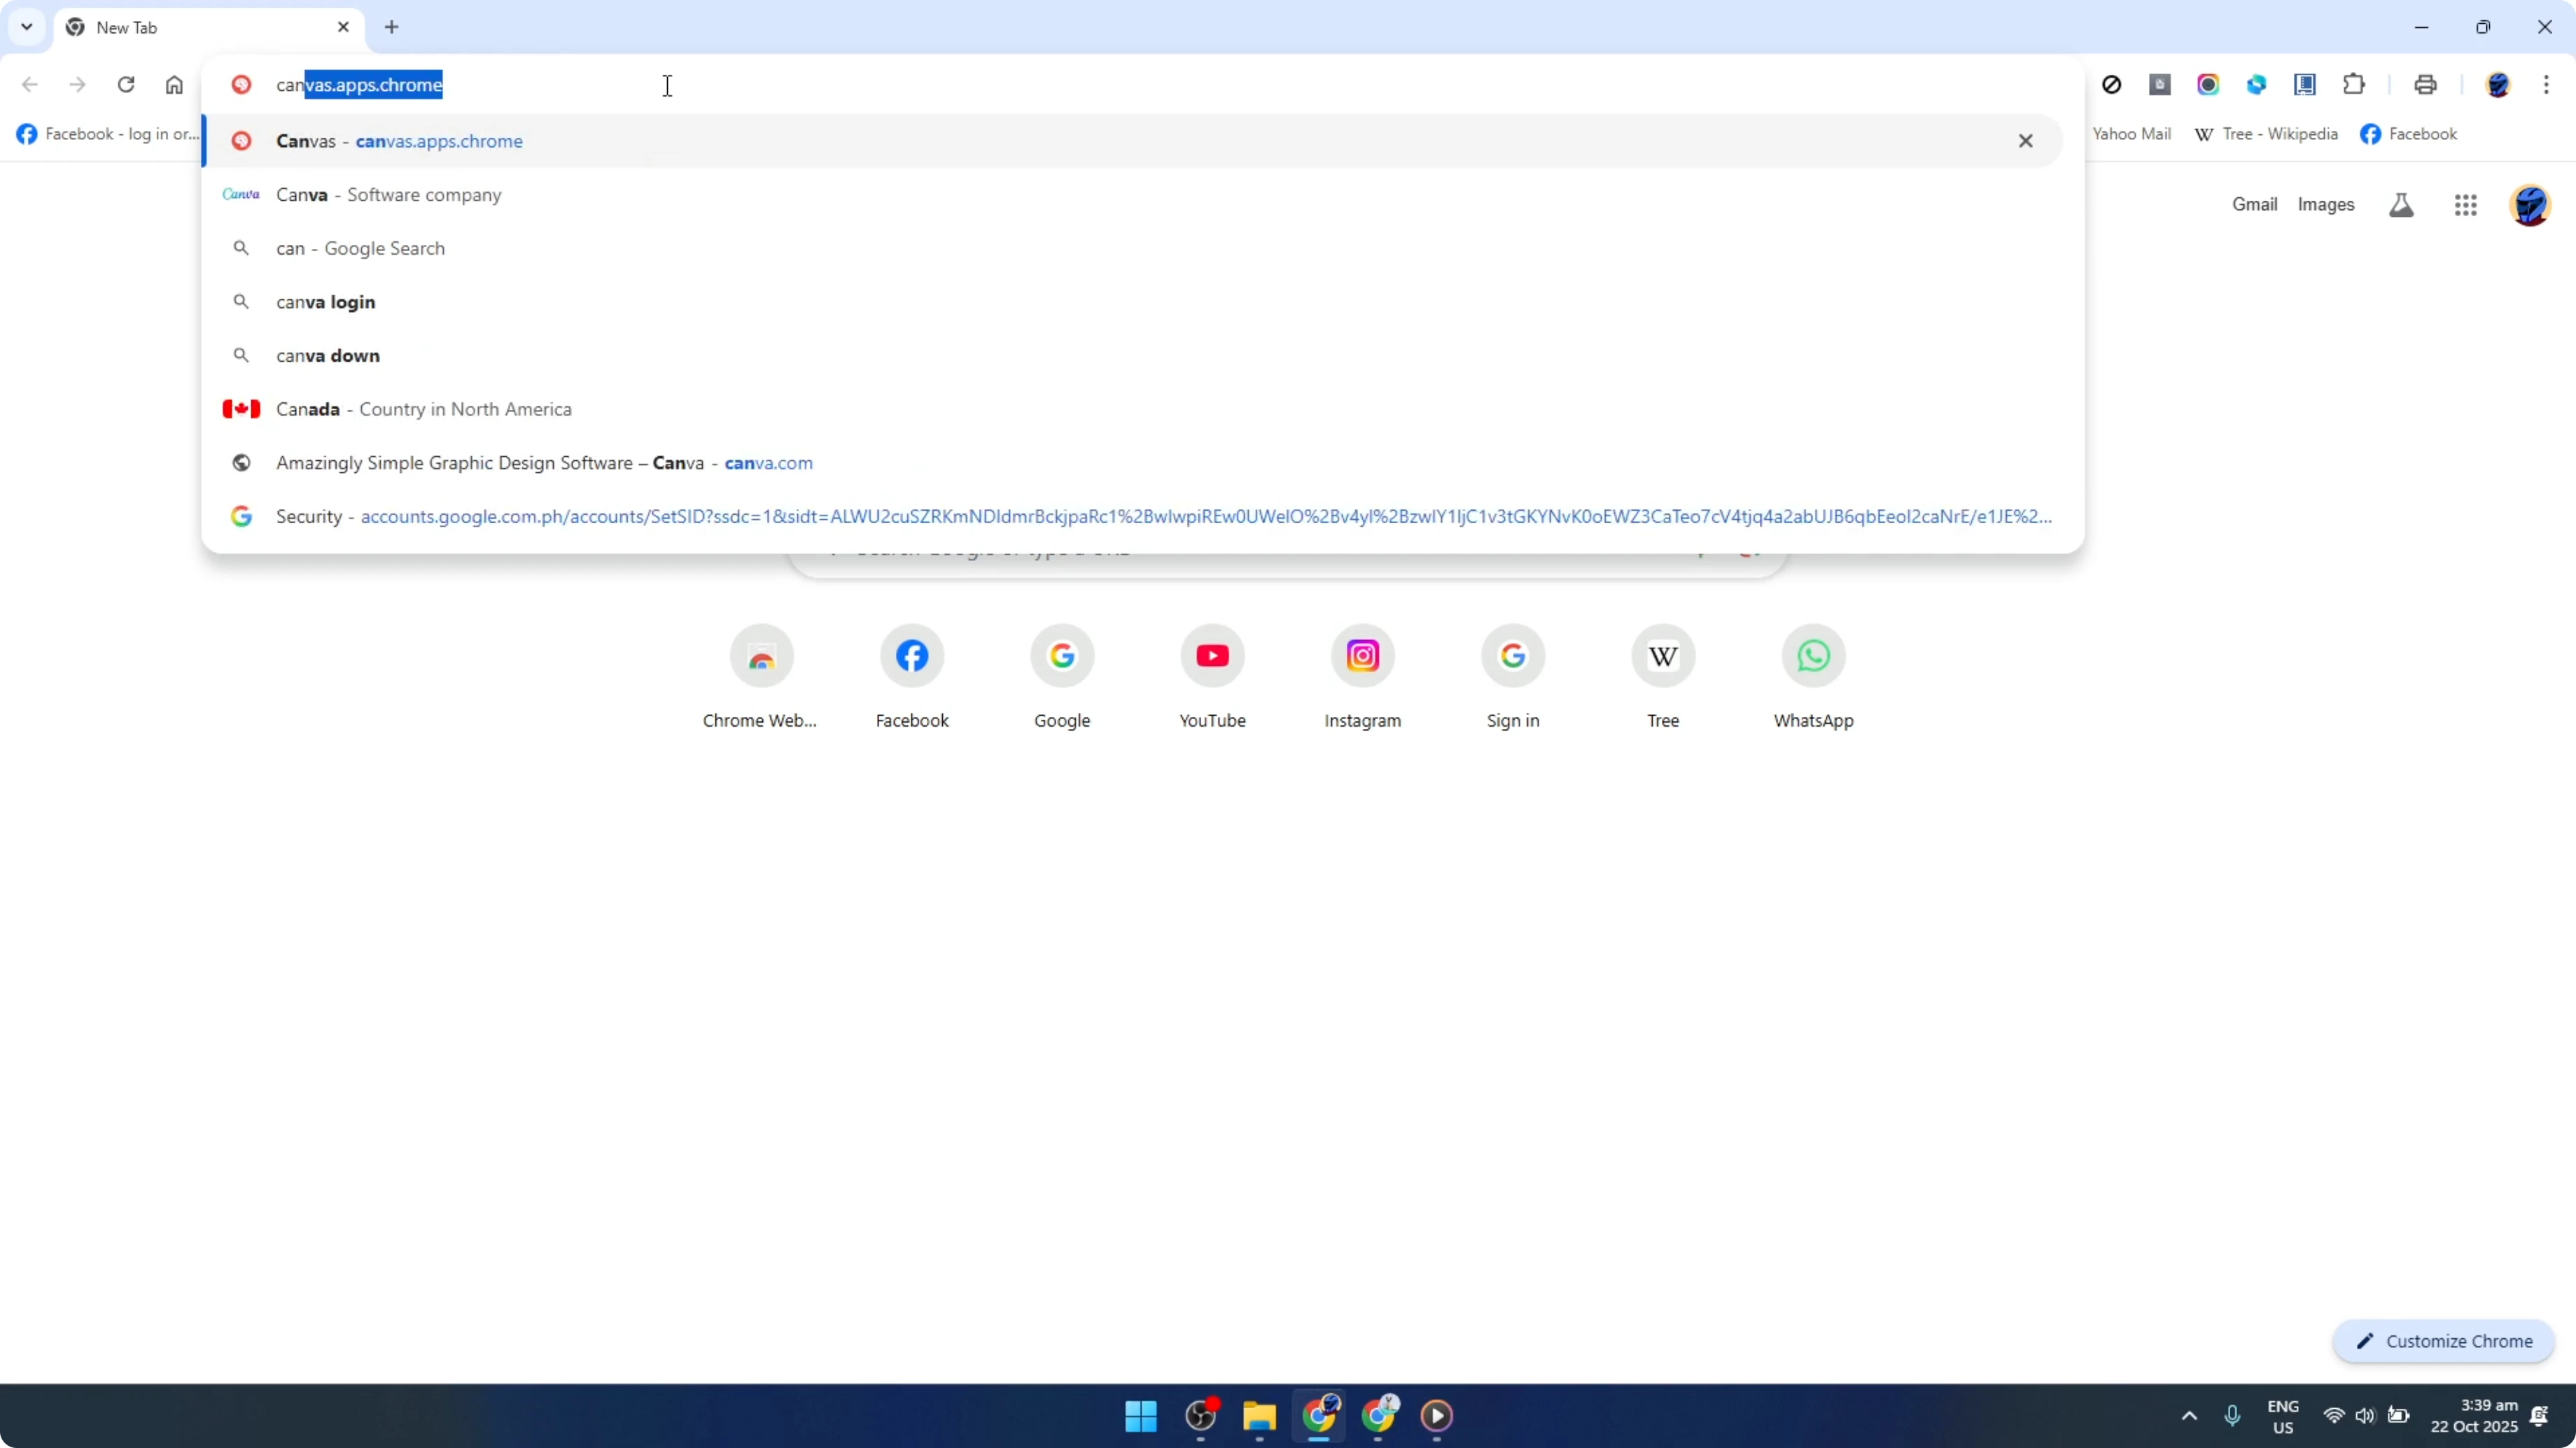Toggle the microphone in the system tray
2576x1448 pixels.
point(2233,1416)
